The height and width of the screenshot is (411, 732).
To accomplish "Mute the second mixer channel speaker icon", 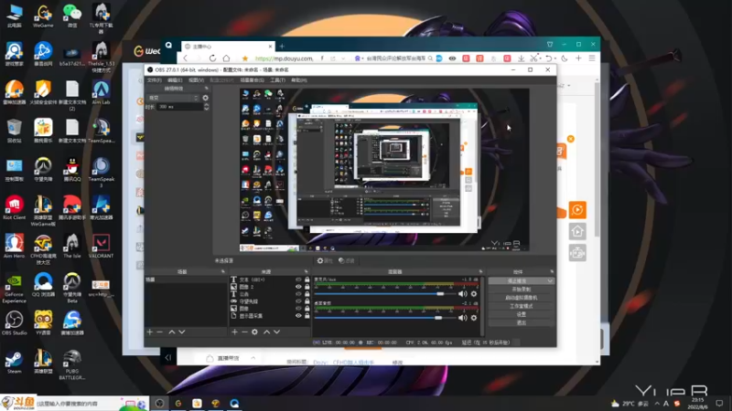I will [462, 318].
